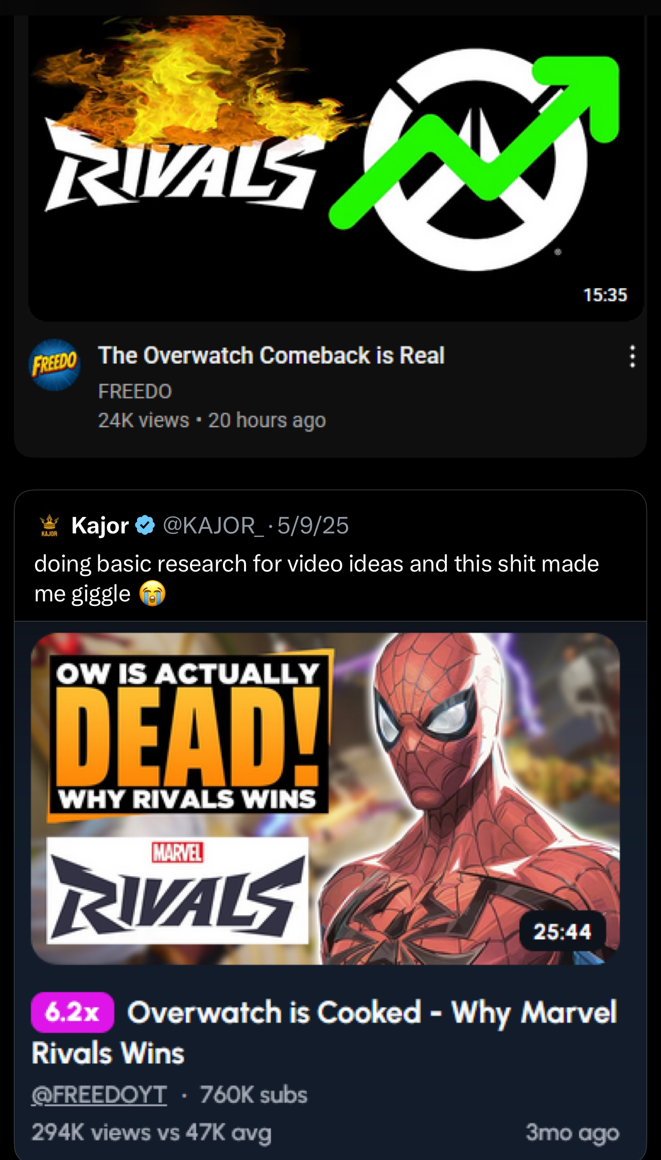Screen dimensions: 661x1160
Task: Tap the FREEDO channel avatar icon
Action: click(x=54, y=365)
